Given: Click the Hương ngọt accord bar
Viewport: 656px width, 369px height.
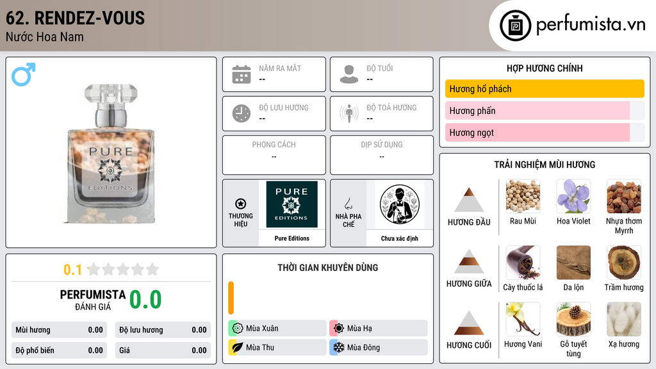Looking at the screenshot, I should [545, 132].
